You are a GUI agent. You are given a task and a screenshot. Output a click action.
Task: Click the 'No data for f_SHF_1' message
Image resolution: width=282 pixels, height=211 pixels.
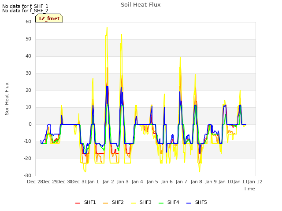[25, 6]
